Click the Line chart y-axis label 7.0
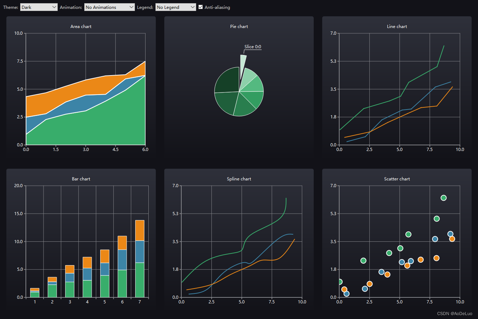478x319 pixels. tap(334, 33)
